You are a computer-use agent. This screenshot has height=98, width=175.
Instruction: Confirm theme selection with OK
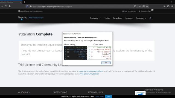click(106, 63)
